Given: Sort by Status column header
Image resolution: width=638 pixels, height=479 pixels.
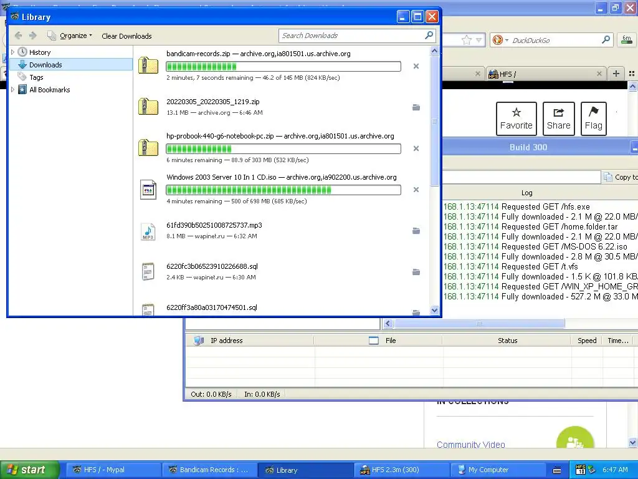Looking at the screenshot, I should pyautogui.click(x=507, y=341).
